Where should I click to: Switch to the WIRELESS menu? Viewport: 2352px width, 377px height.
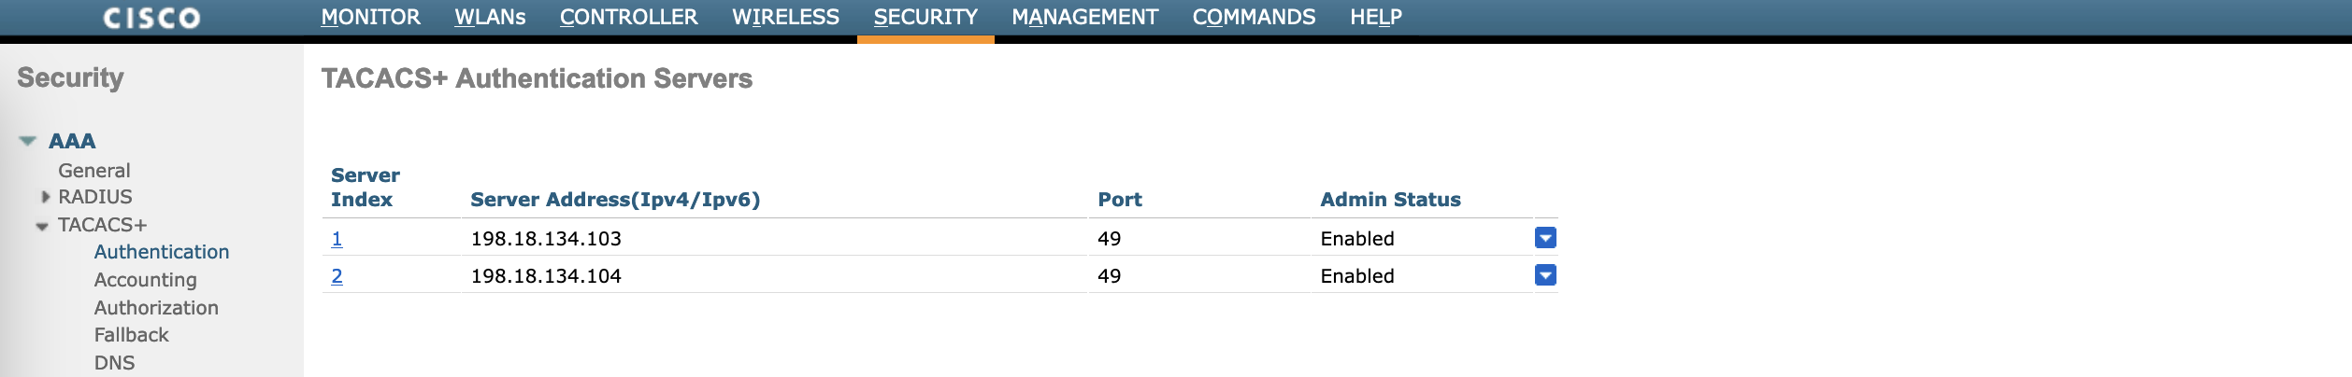coord(785,17)
